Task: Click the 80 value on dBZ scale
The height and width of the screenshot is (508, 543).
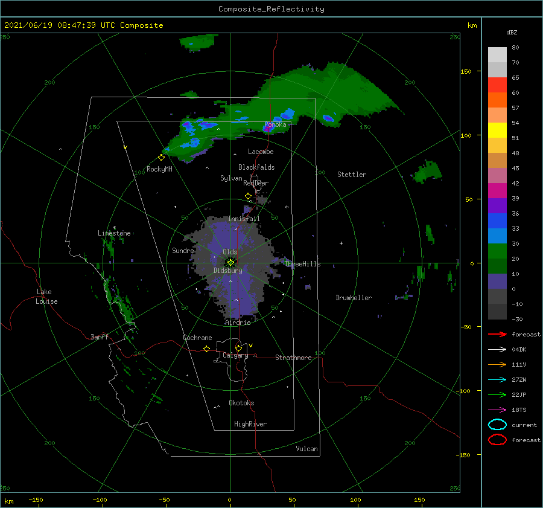Action: pos(515,48)
